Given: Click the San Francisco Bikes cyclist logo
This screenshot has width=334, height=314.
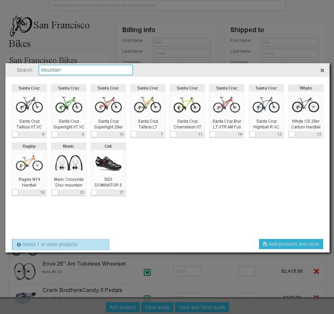Looking at the screenshot, I should pyautogui.click(x=21, y=26).
